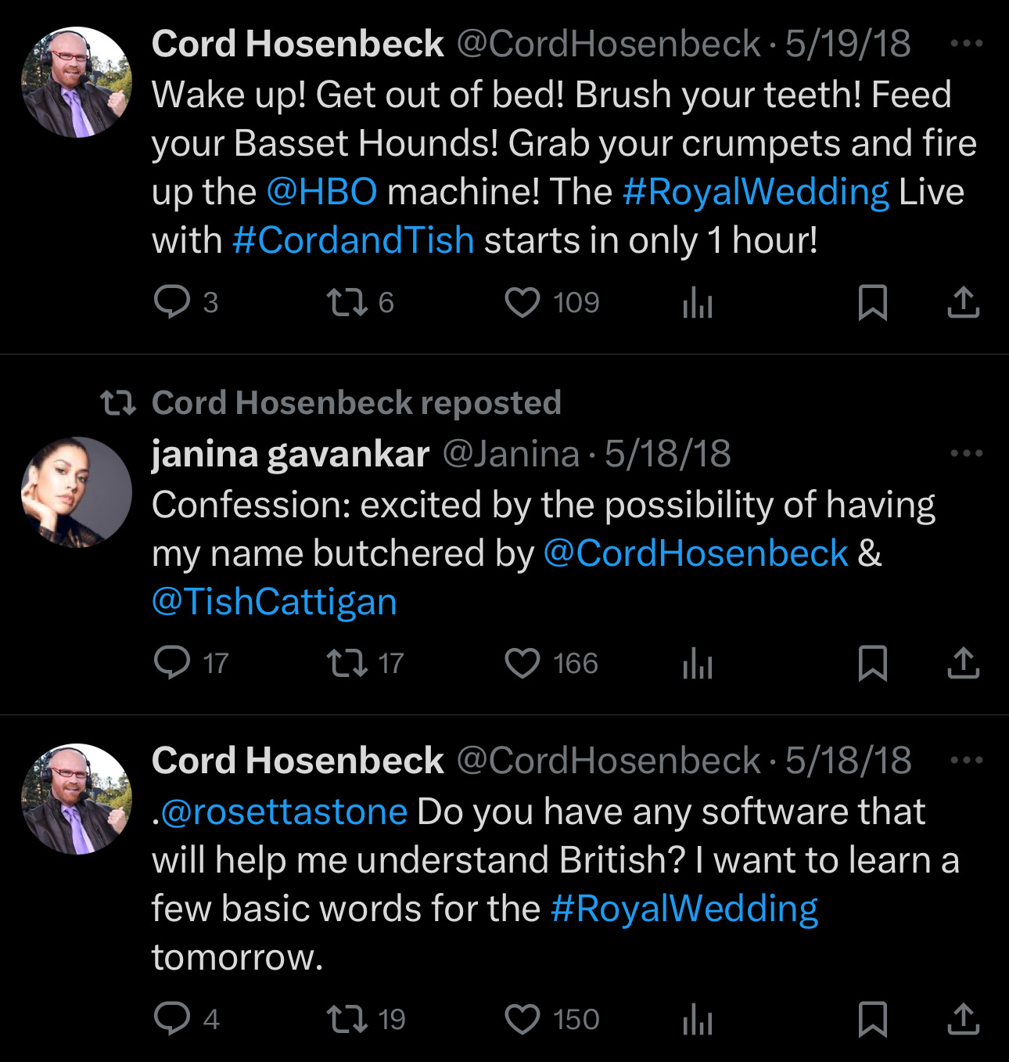Open more options on the rosettastone tweet
1009x1062 pixels.
pos(966,760)
